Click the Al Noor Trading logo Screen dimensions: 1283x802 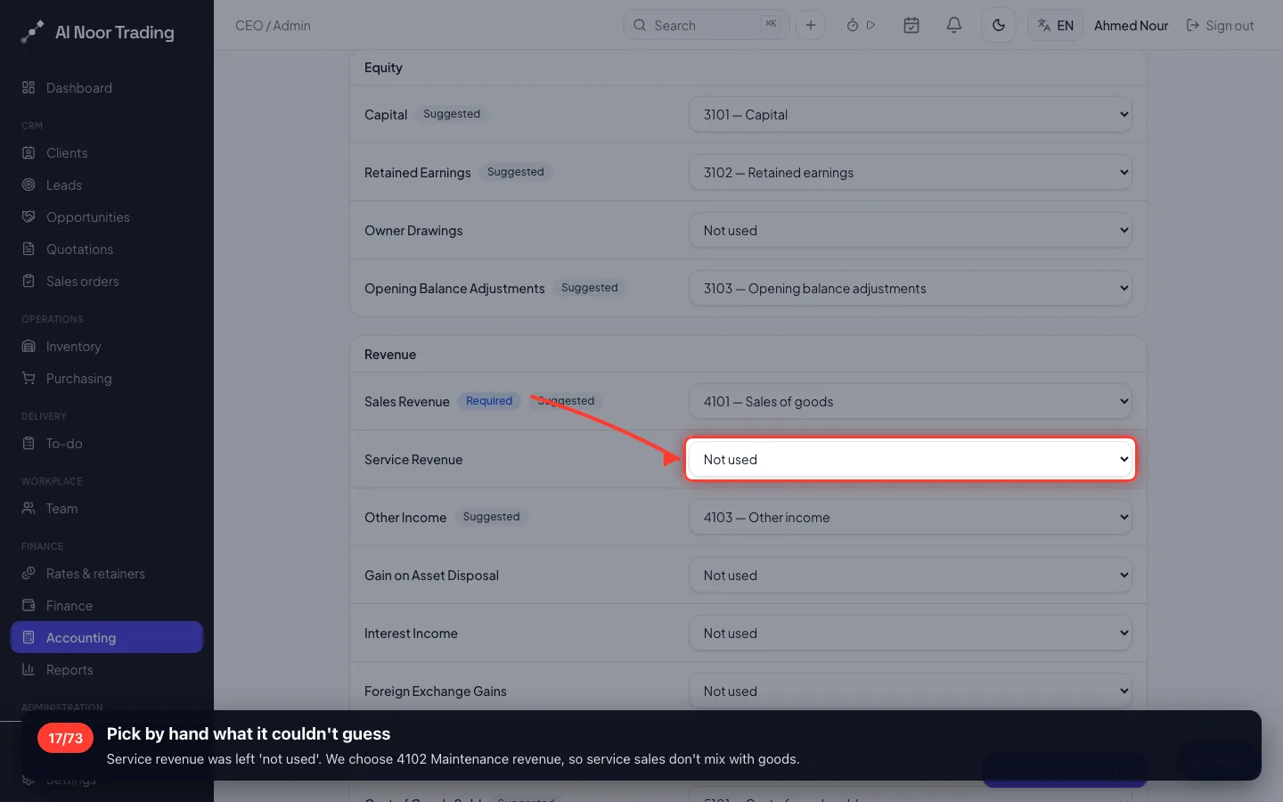(98, 32)
